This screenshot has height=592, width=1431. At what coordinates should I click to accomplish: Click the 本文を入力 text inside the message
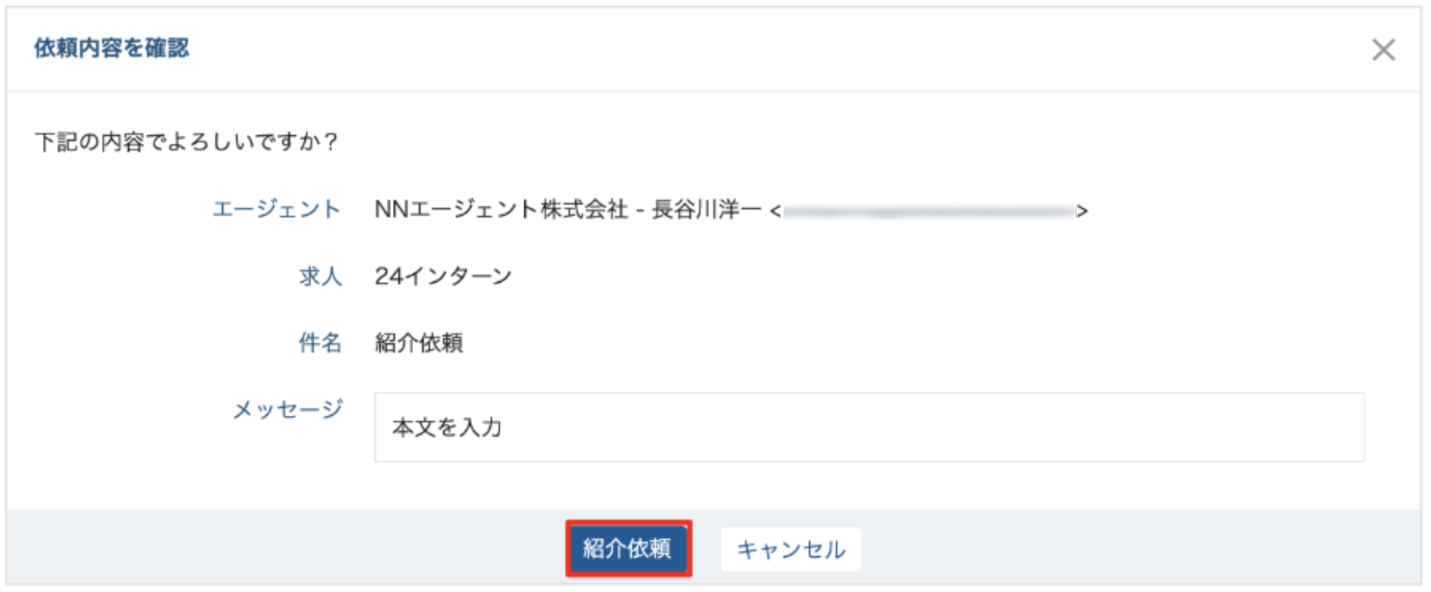pos(447,427)
